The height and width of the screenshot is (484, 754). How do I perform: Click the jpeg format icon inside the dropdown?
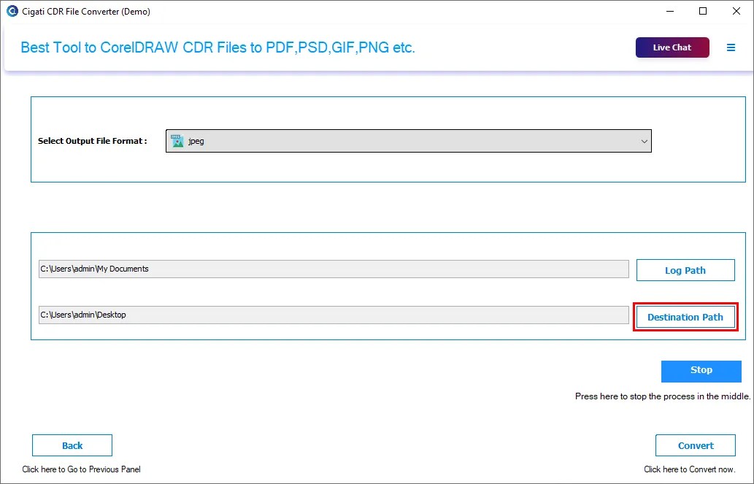[177, 140]
